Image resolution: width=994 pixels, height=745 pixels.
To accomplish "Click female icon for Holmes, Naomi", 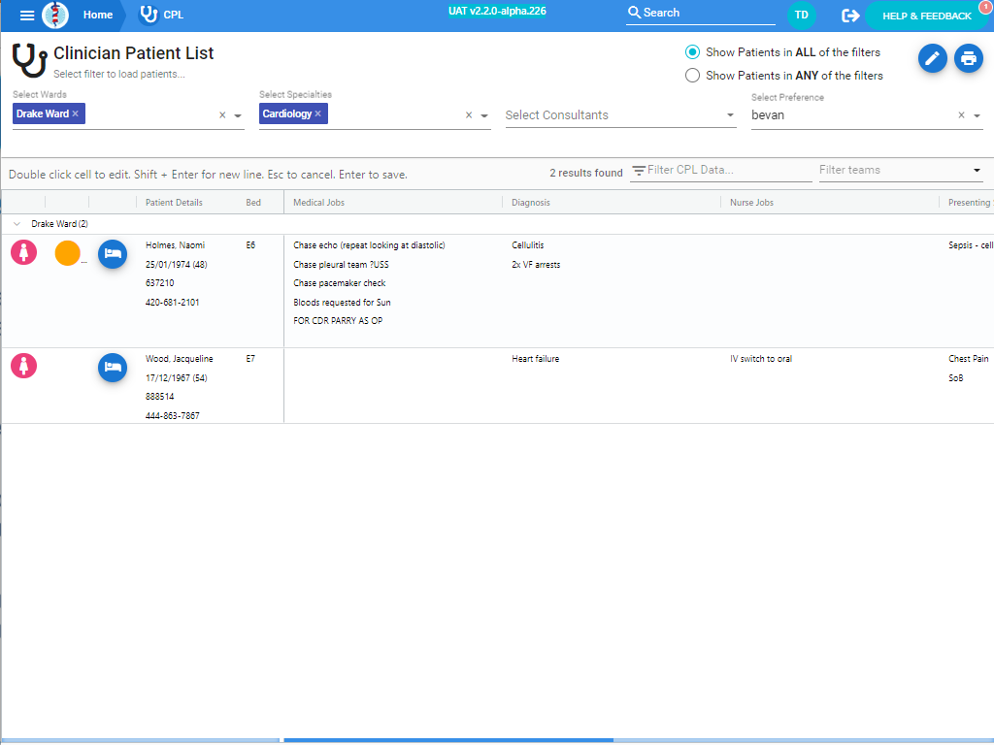I will pos(23,252).
